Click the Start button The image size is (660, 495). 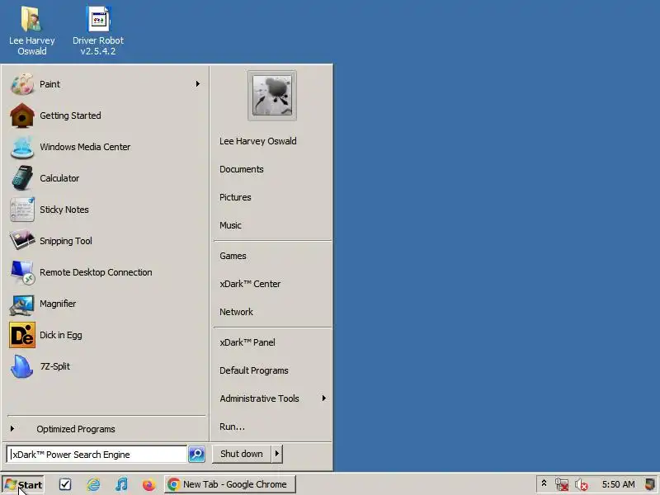pyautogui.click(x=24, y=484)
